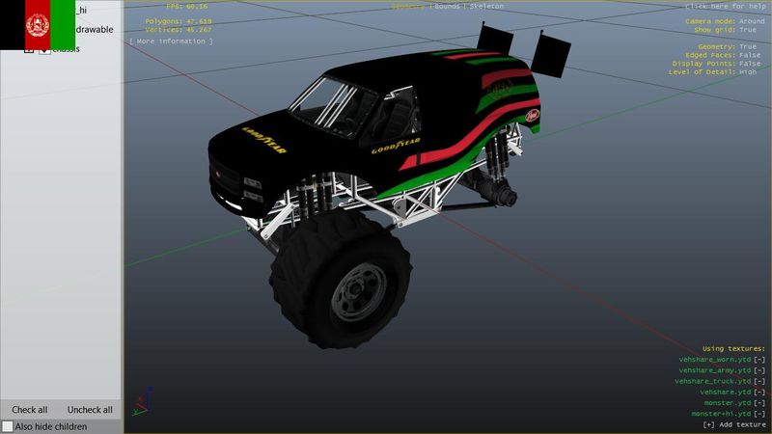Toggle Show grid True setting
The image size is (772, 434).
(x=747, y=30)
